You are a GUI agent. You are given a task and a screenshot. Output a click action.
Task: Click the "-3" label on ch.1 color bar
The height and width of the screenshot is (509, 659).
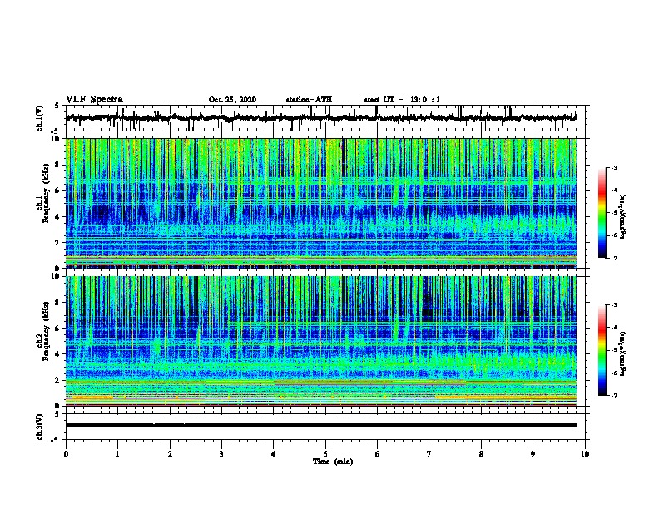614,168
